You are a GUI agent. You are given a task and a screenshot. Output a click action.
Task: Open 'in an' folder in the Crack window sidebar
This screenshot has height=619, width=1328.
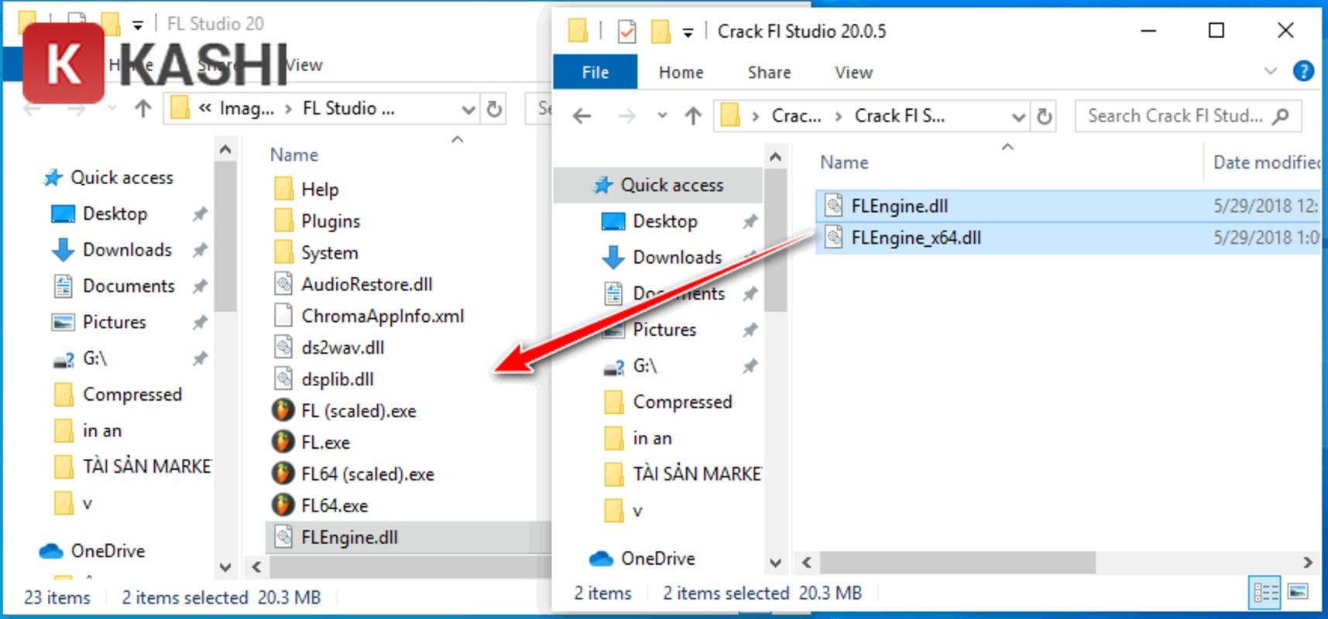pos(651,438)
